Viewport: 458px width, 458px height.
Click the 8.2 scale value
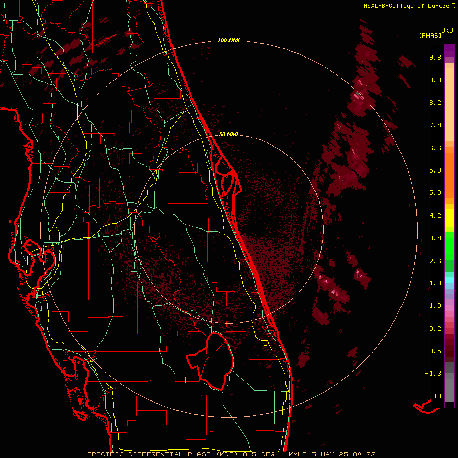[x=435, y=103]
